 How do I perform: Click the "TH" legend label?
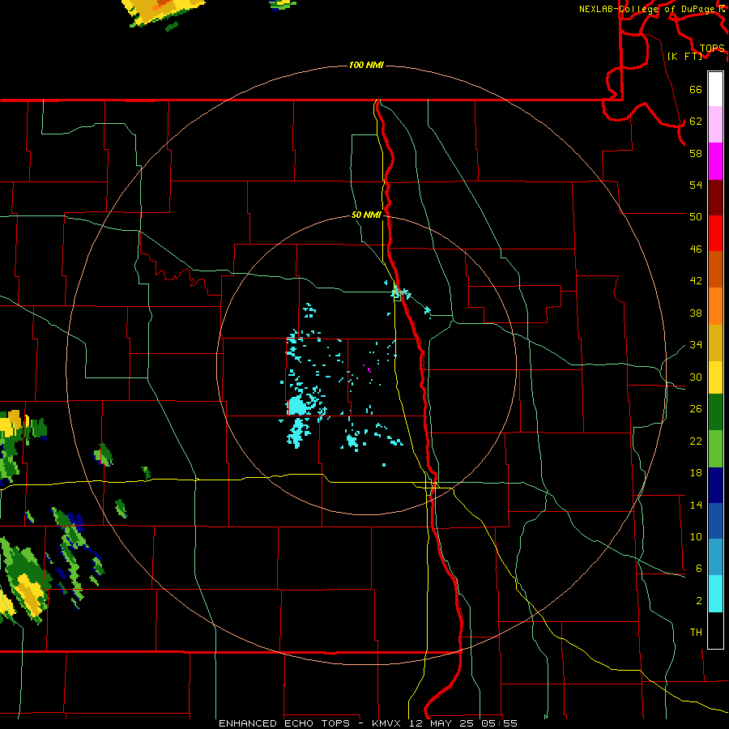tap(696, 632)
